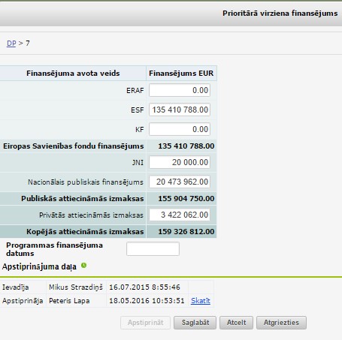Click the Programmas finansējuma datums date field

(153, 248)
